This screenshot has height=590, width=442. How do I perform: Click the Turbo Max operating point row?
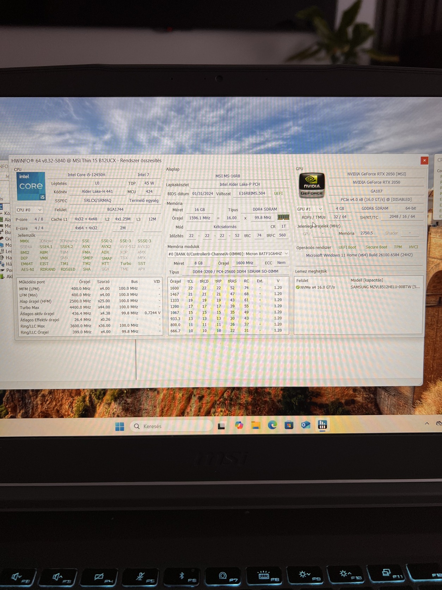tap(90, 307)
